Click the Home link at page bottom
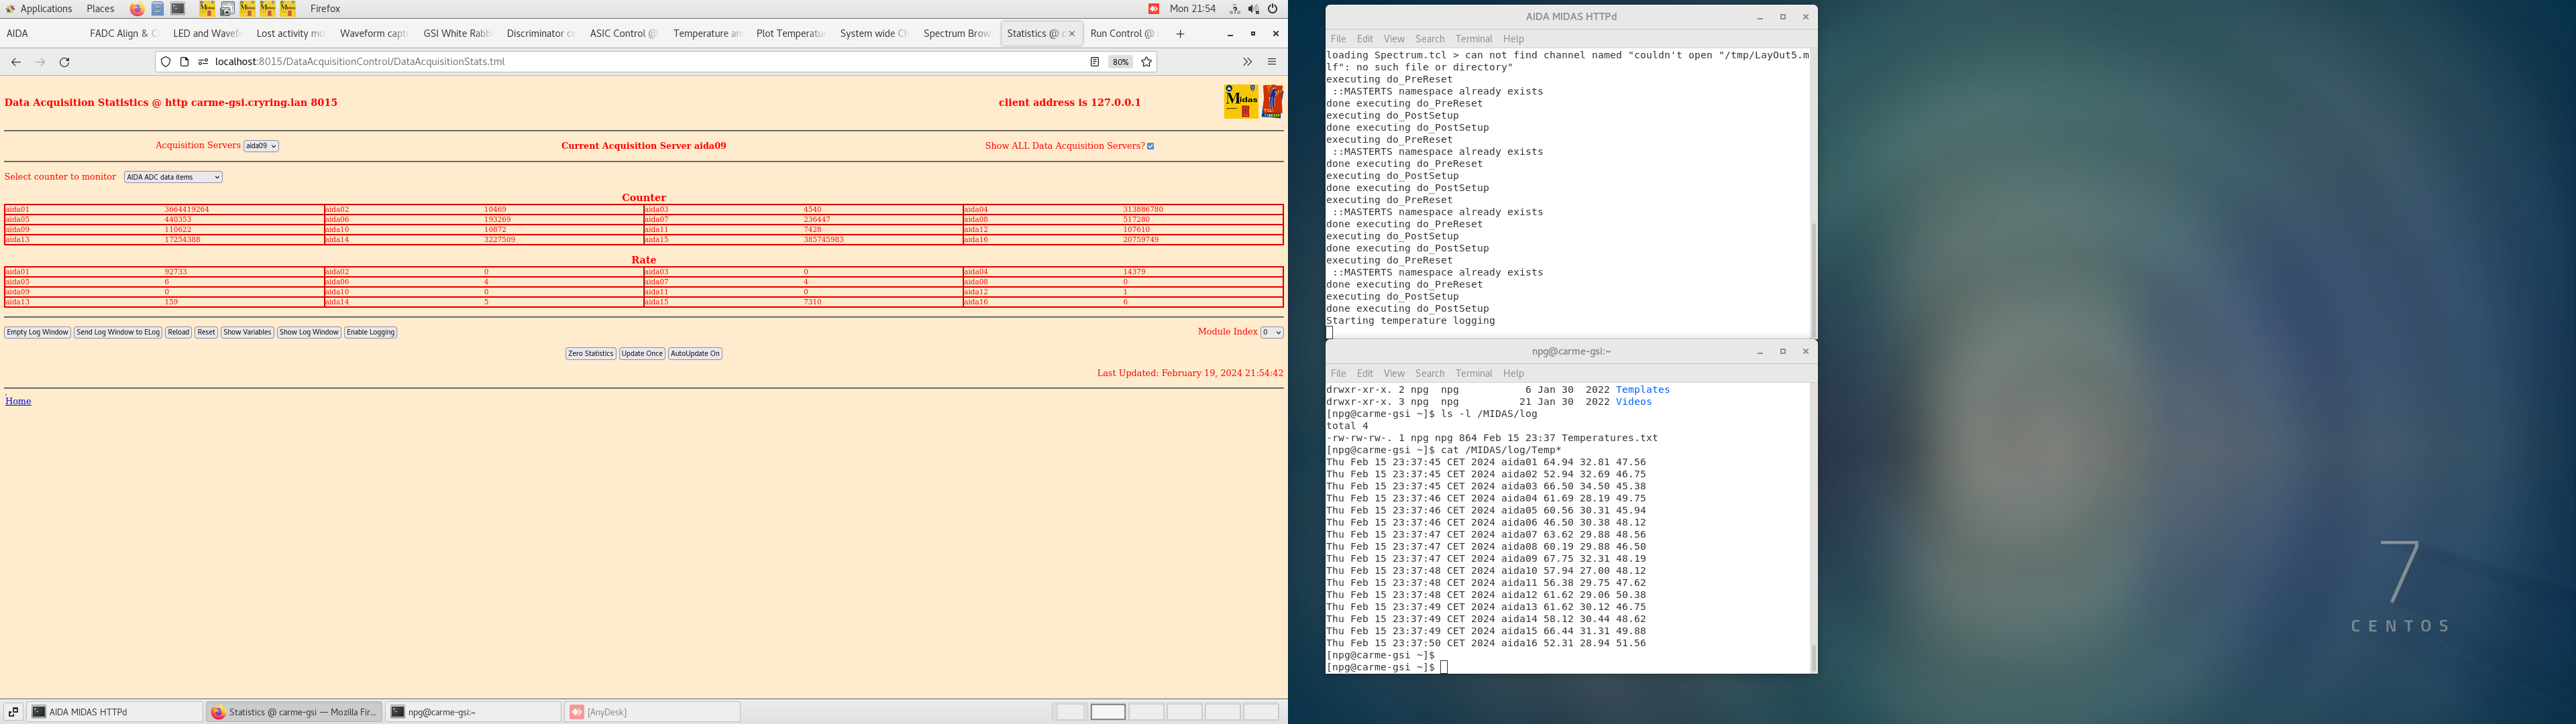The width and height of the screenshot is (2576, 724). click(17, 401)
